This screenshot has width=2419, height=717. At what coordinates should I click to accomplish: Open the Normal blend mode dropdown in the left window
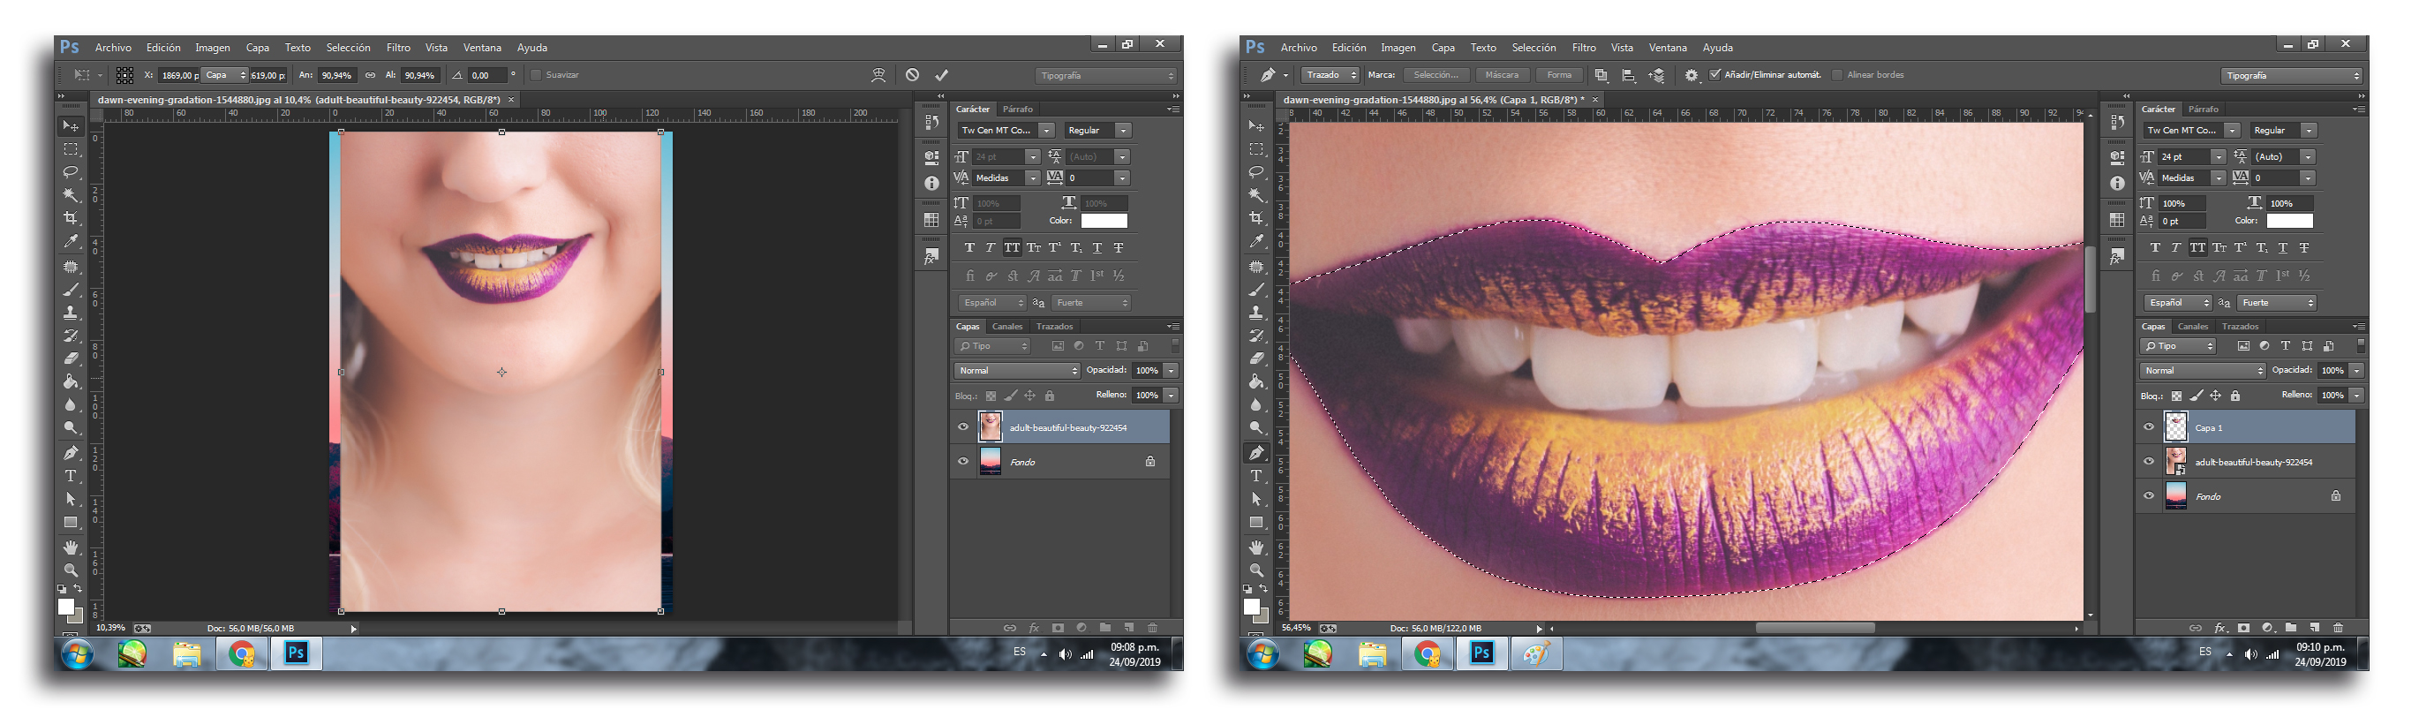pos(1017,370)
